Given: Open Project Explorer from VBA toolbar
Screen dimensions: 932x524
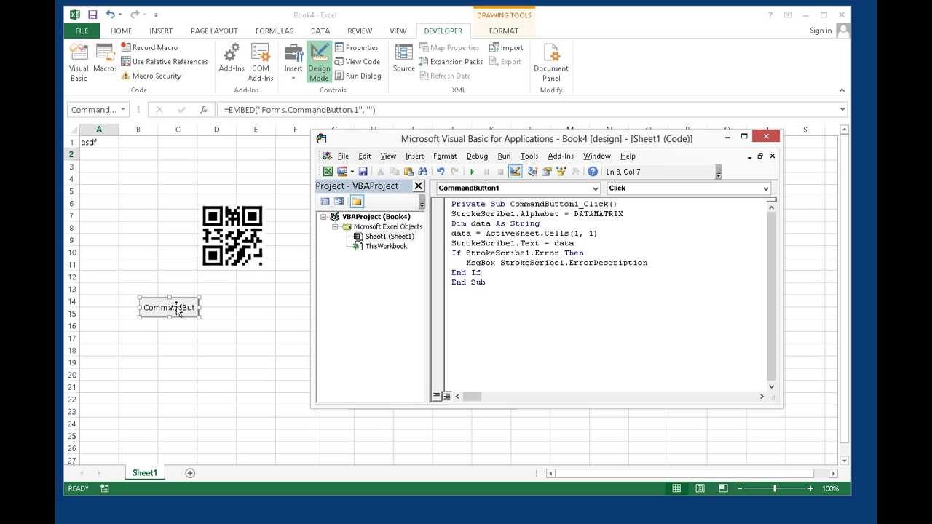Looking at the screenshot, I should pyautogui.click(x=532, y=172).
